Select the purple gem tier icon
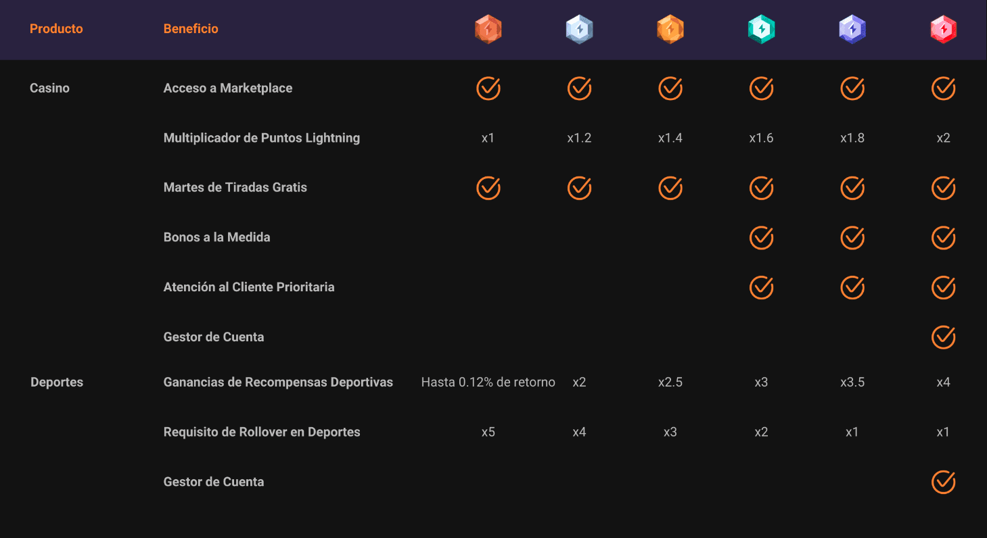The width and height of the screenshot is (987, 538). pos(852,30)
